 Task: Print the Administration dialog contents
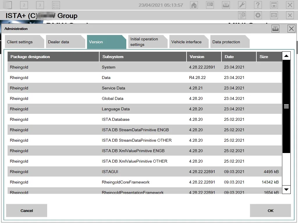(x=275, y=28)
